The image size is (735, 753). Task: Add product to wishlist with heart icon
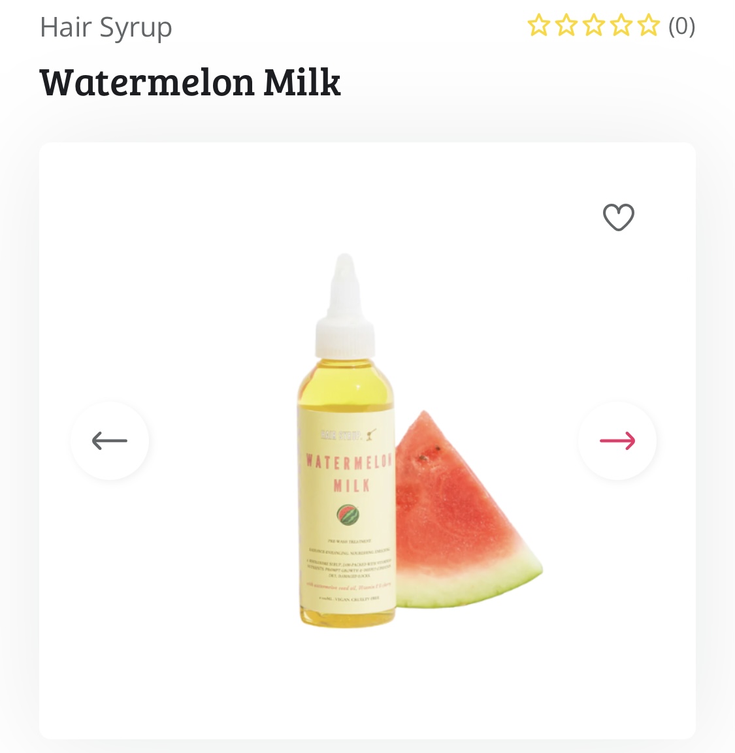tap(618, 217)
